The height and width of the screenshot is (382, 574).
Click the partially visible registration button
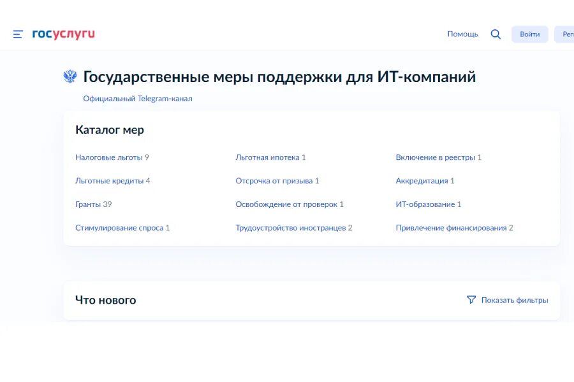pyautogui.click(x=564, y=34)
